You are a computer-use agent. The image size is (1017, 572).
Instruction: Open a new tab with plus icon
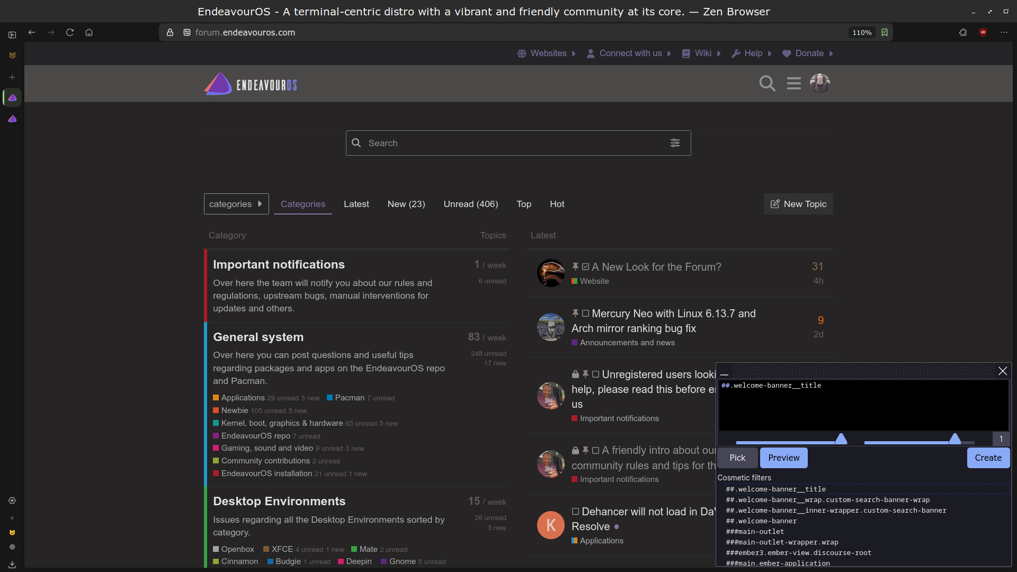12,77
